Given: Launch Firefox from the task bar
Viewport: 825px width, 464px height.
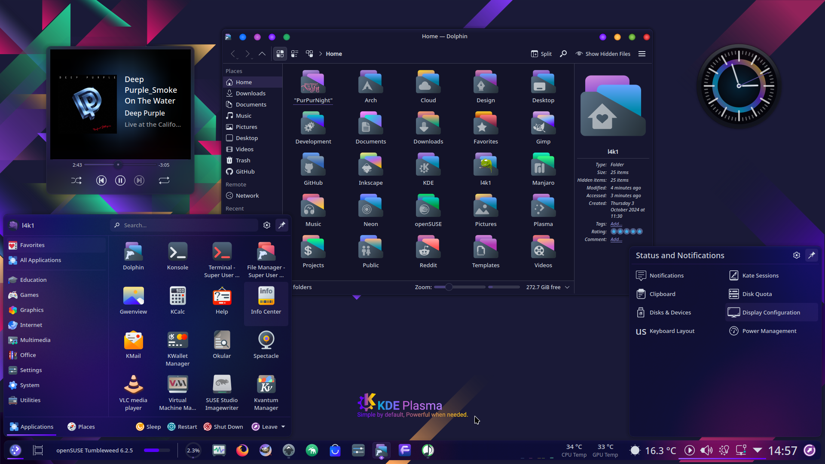Looking at the screenshot, I should (242, 450).
